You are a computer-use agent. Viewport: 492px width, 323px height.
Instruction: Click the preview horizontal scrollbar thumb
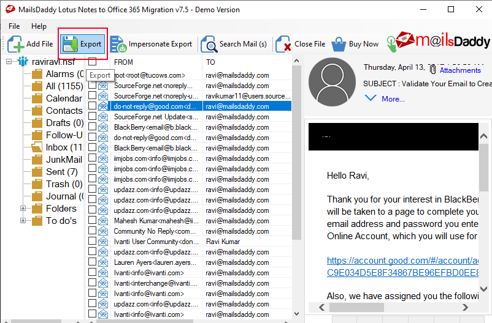click(x=356, y=307)
